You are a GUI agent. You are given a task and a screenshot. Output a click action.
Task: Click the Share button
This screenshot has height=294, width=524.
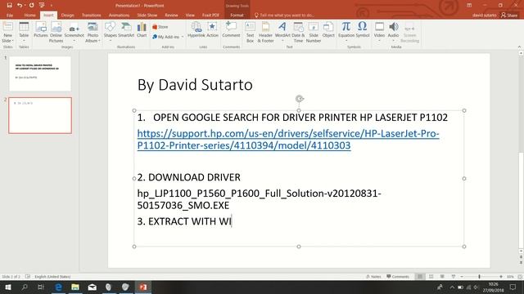click(509, 16)
